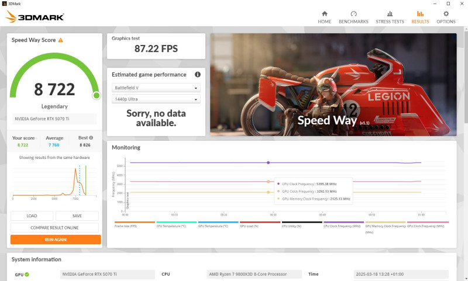This screenshot has width=468, height=281.
Task: Toggle CPU Temperature legend series
Action: pos(177,224)
